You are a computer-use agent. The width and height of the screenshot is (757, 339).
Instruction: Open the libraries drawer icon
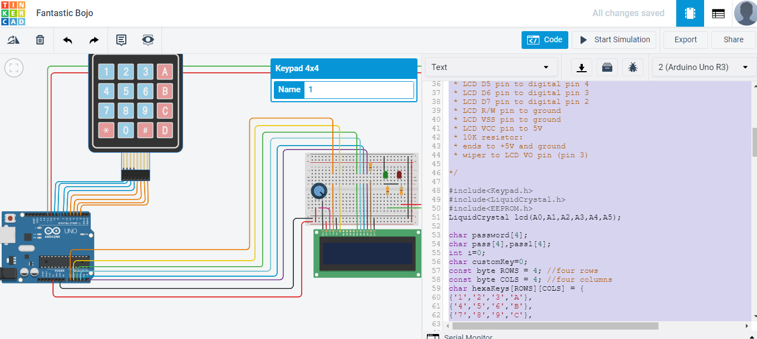pos(607,67)
